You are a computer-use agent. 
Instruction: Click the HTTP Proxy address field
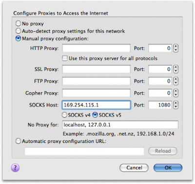[x=97, y=48]
